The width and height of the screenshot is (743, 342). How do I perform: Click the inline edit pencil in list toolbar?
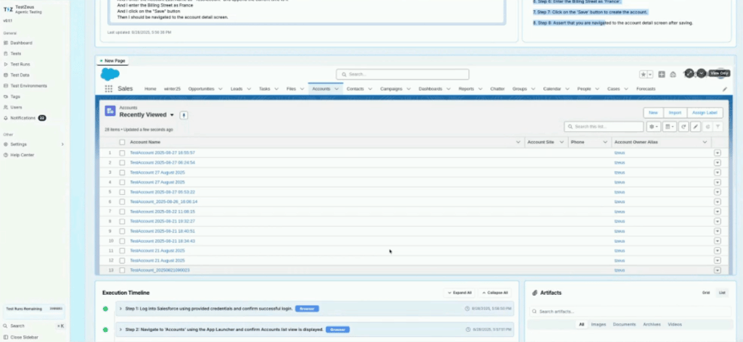click(x=695, y=127)
